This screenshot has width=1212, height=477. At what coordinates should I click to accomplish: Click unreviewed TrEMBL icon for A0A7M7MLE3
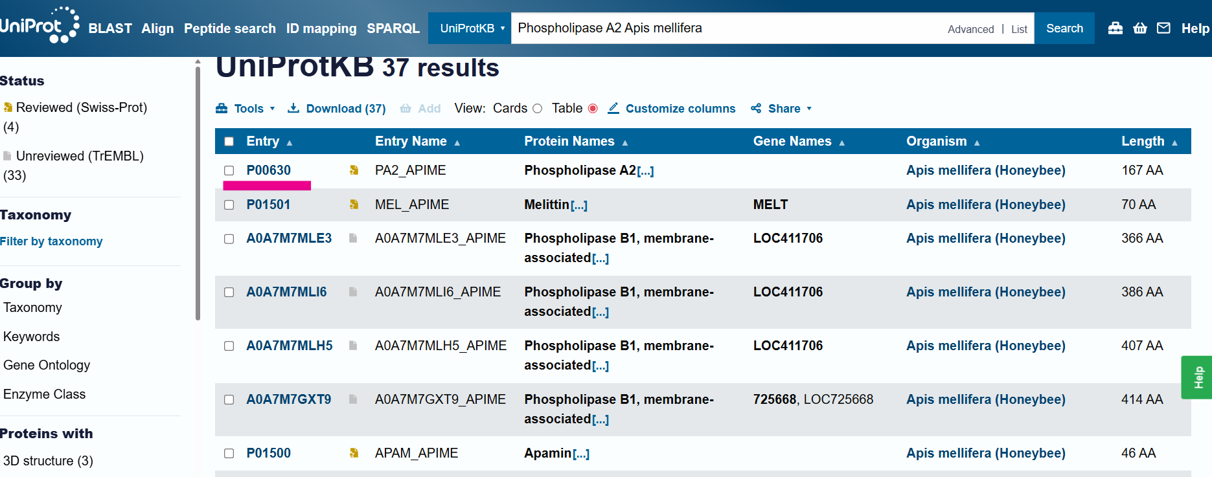coord(353,238)
